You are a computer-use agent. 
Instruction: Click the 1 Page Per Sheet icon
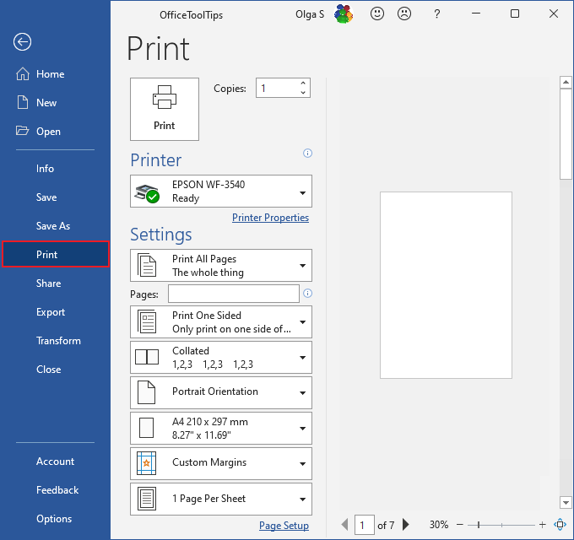coord(147,499)
